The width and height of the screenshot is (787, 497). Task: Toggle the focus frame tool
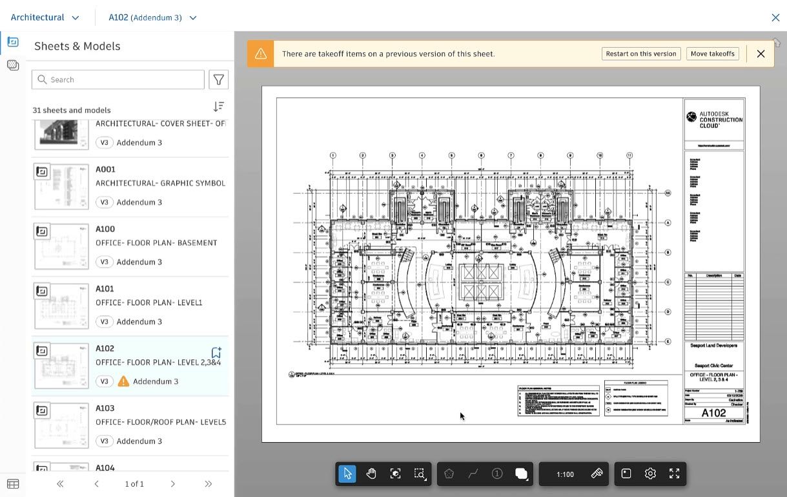coord(396,474)
